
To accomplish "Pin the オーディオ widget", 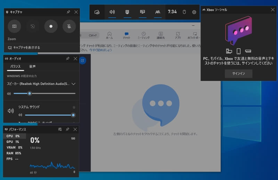I will (x=68, y=59).
